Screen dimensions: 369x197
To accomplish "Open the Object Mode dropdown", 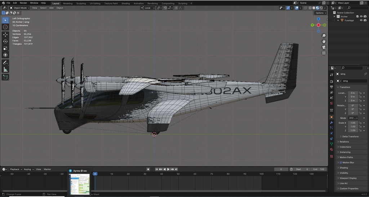I will point(19,8).
